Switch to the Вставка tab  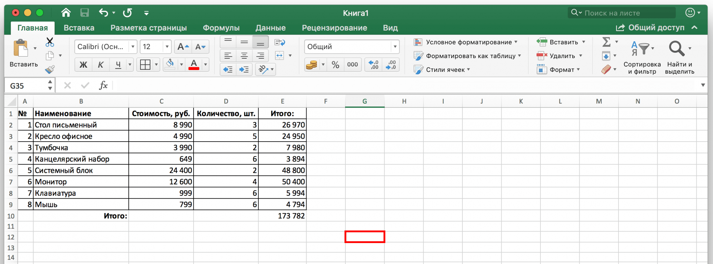(x=79, y=28)
